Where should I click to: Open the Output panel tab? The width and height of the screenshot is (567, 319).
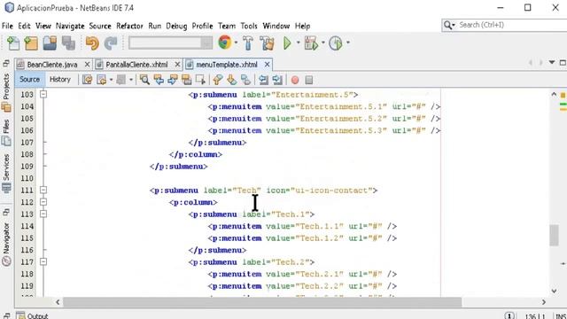coord(33,315)
